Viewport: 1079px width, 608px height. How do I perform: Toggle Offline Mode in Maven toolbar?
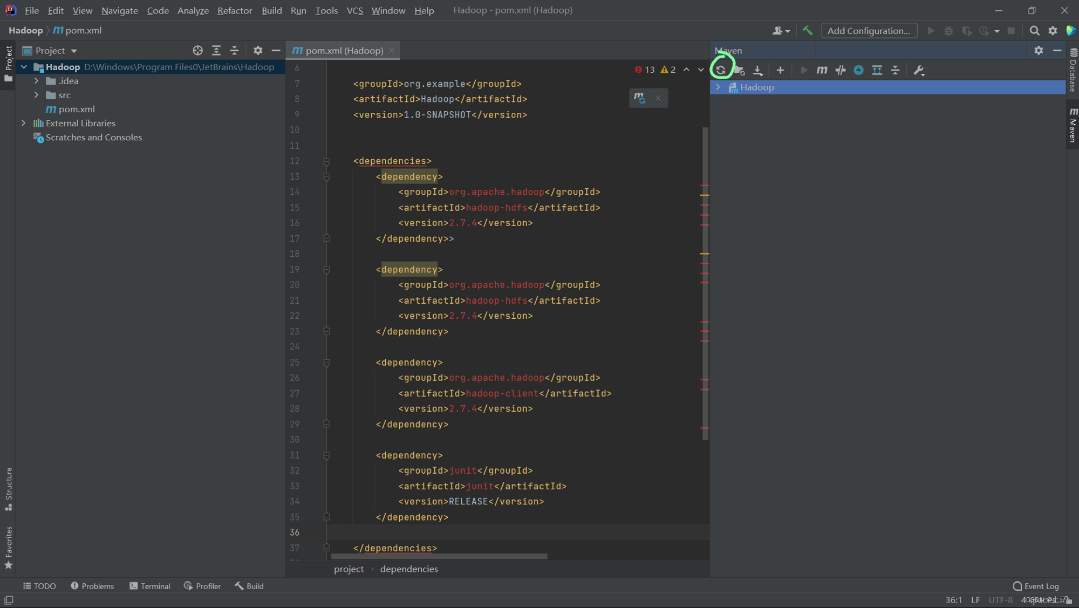(x=840, y=70)
